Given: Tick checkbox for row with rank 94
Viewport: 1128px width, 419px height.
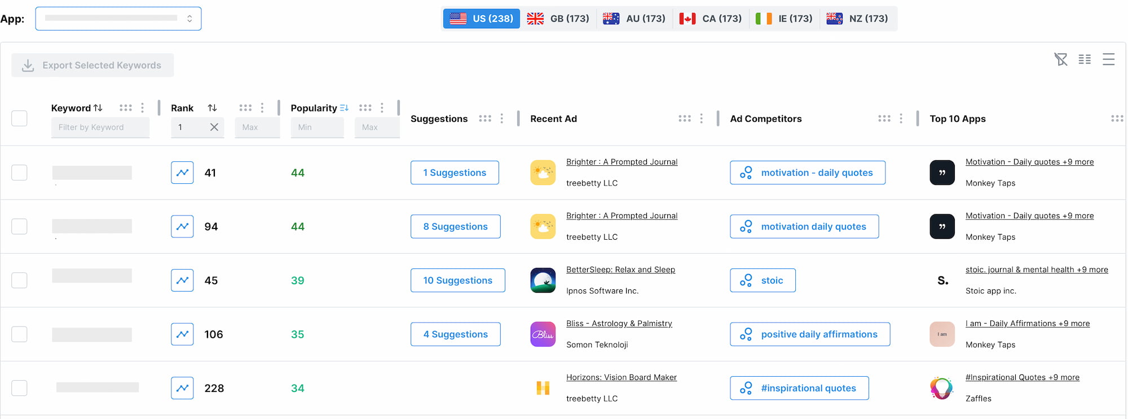Looking at the screenshot, I should click(20, 227).
